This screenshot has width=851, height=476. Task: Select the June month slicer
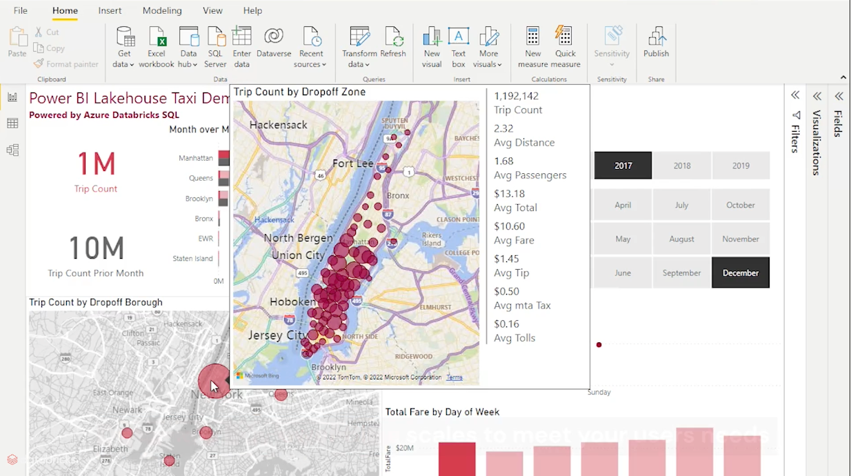point(623,272)
